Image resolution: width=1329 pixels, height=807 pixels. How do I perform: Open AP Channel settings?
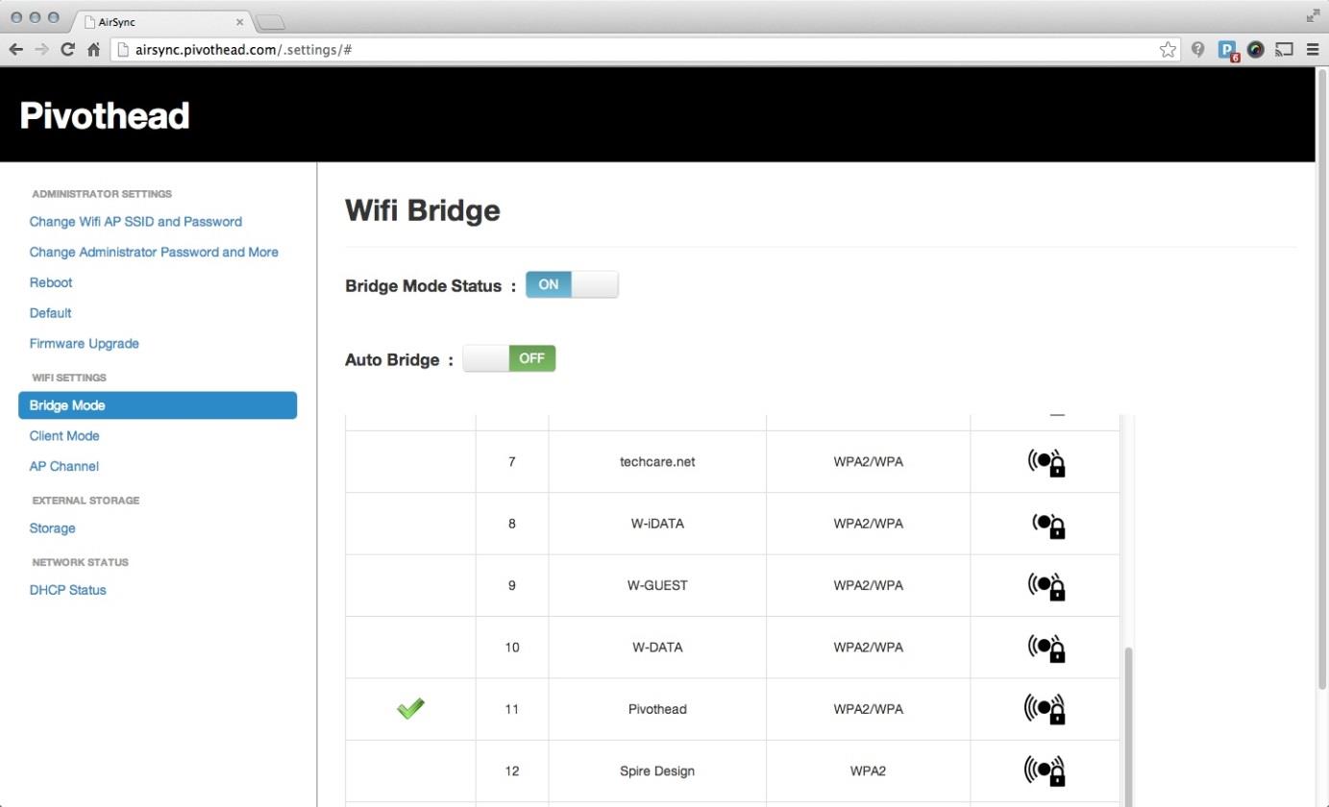click(64, 467)
